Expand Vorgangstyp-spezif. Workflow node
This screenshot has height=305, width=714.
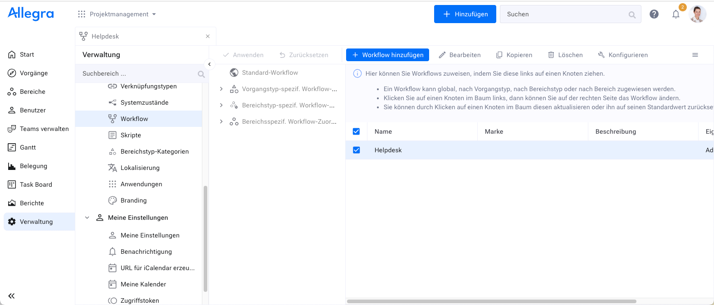pos(221,89)
